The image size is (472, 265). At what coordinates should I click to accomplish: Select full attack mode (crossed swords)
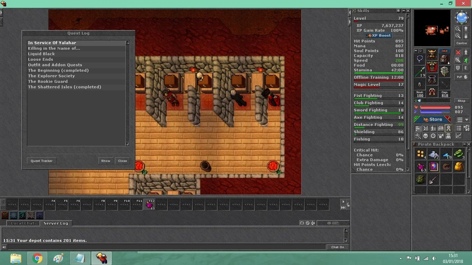click(458, 52)
